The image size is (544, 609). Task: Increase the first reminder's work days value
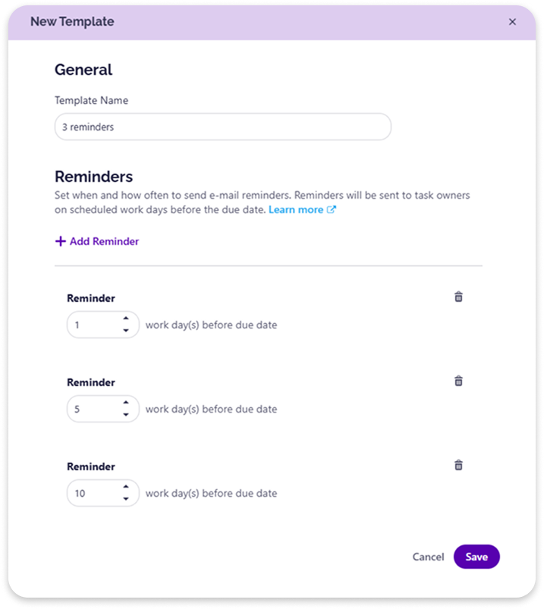[125, 320]
